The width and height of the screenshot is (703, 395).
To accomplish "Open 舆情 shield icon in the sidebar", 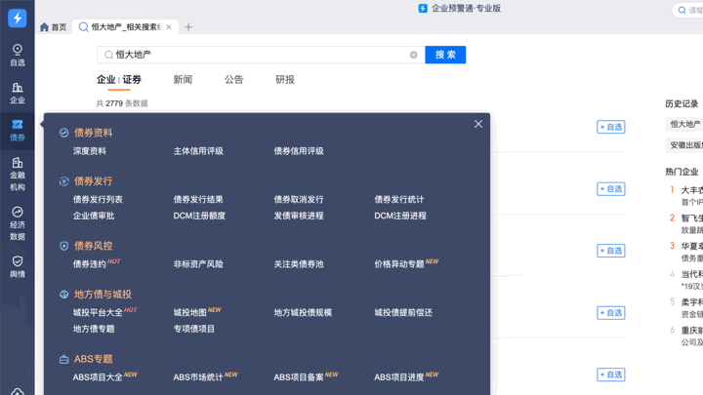I will pyautogui.click(x=17, y=266).
